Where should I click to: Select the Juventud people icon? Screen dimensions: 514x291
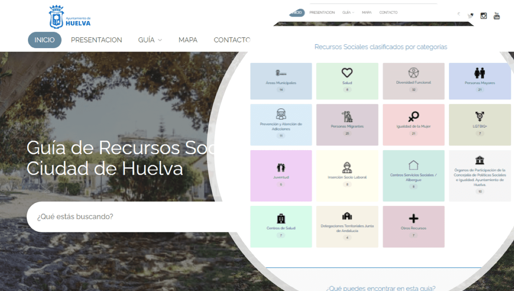point(281,167)
